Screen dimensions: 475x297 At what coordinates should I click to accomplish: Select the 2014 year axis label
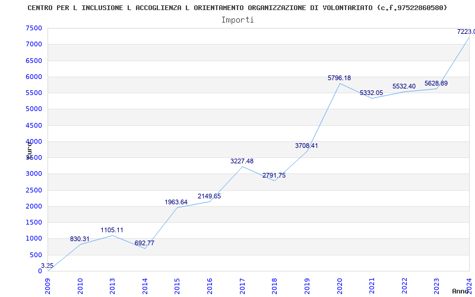pos(145,286)
